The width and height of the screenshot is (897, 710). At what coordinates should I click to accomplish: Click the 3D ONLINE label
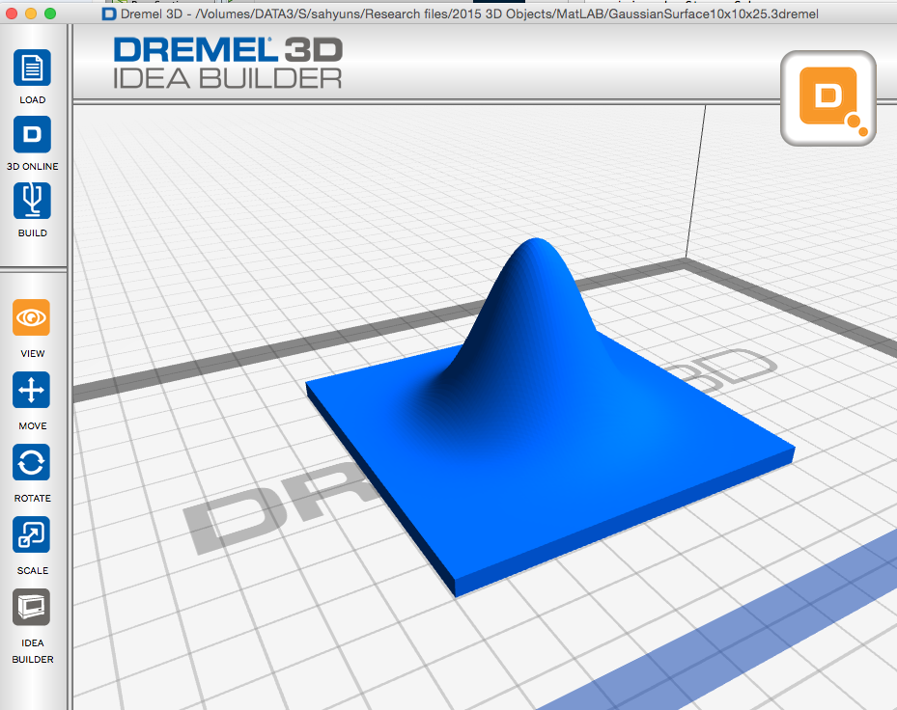[x=33, y=166]
